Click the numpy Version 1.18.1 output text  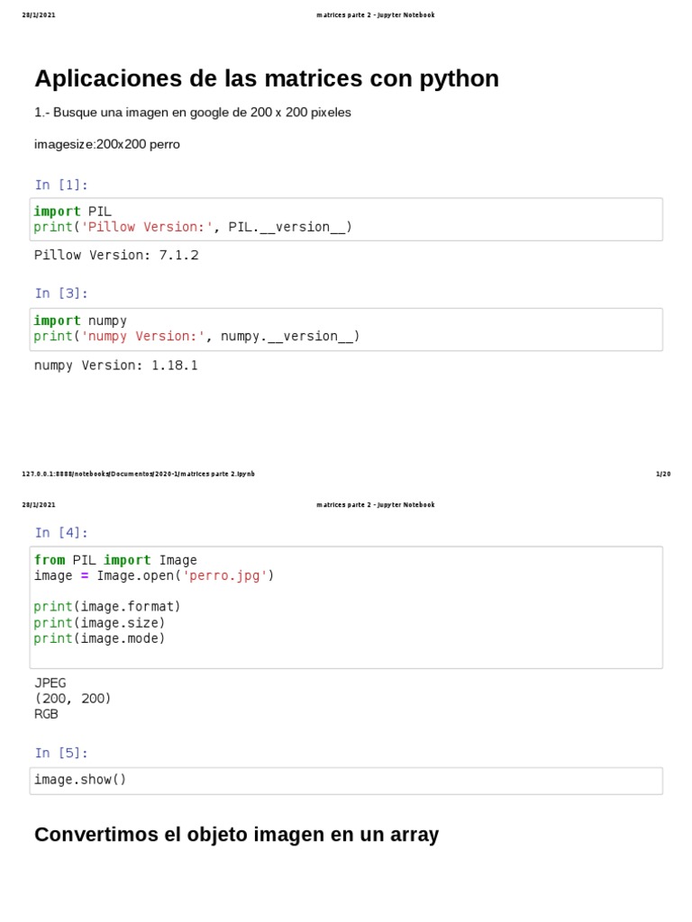116,366
